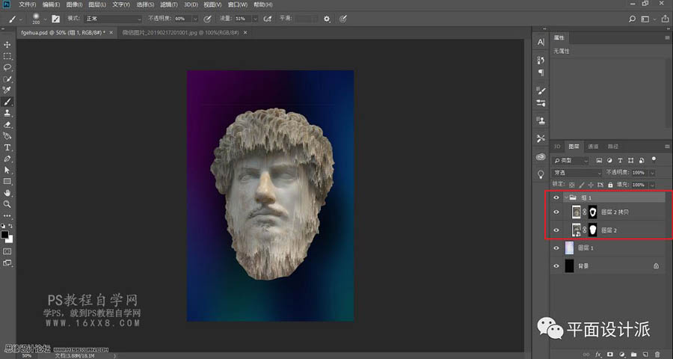
Task: Open the layer style fx button
Action: point(597,353)
